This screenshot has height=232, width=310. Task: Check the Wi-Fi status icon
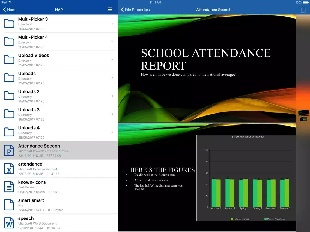click(10, 2)
